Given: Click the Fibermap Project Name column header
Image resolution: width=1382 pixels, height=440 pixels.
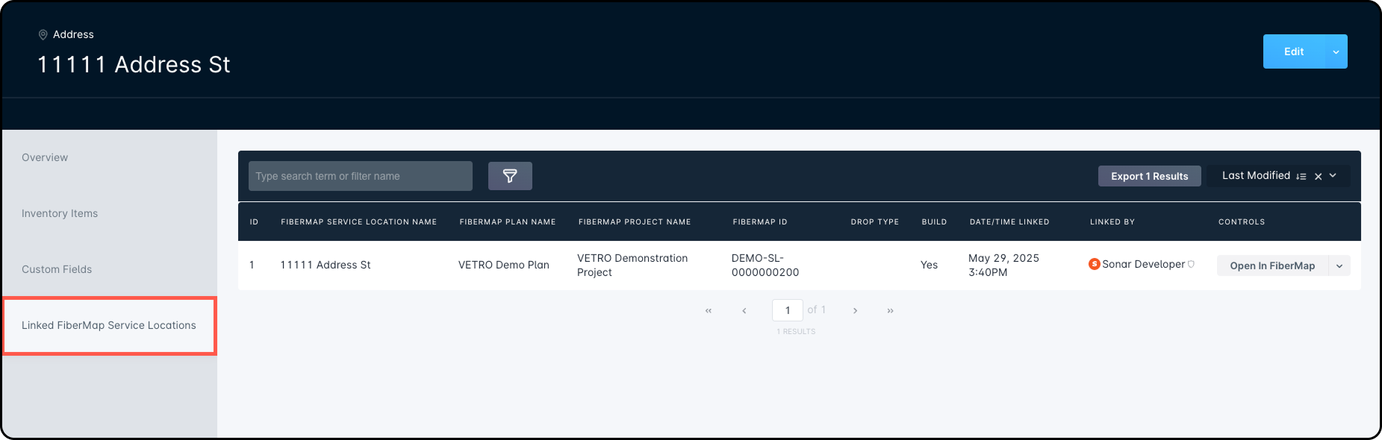Looking at the screenshot, I should (635, 221).
